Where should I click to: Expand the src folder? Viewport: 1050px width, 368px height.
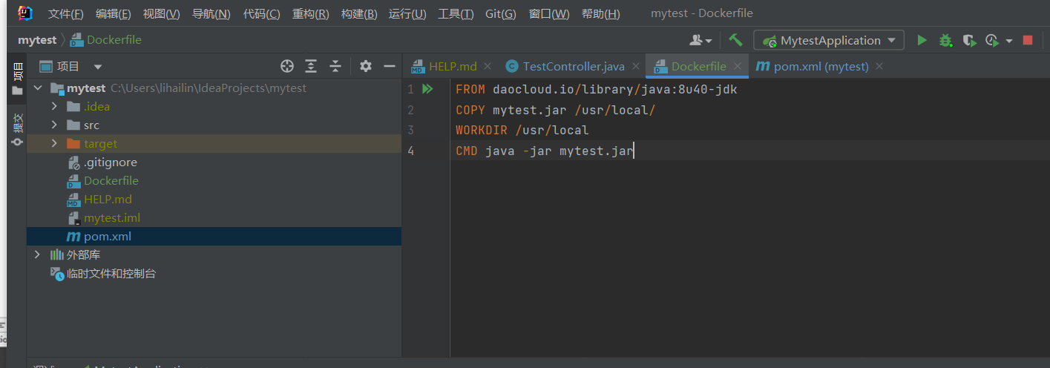click(x=54, y=125)
